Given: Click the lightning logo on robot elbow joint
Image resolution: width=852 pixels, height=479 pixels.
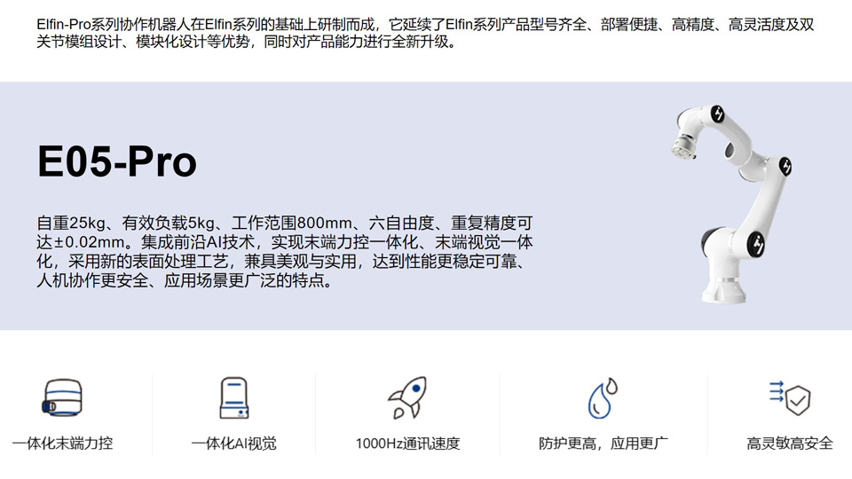Looking at the screenshot, I should [x=785, y=166].
